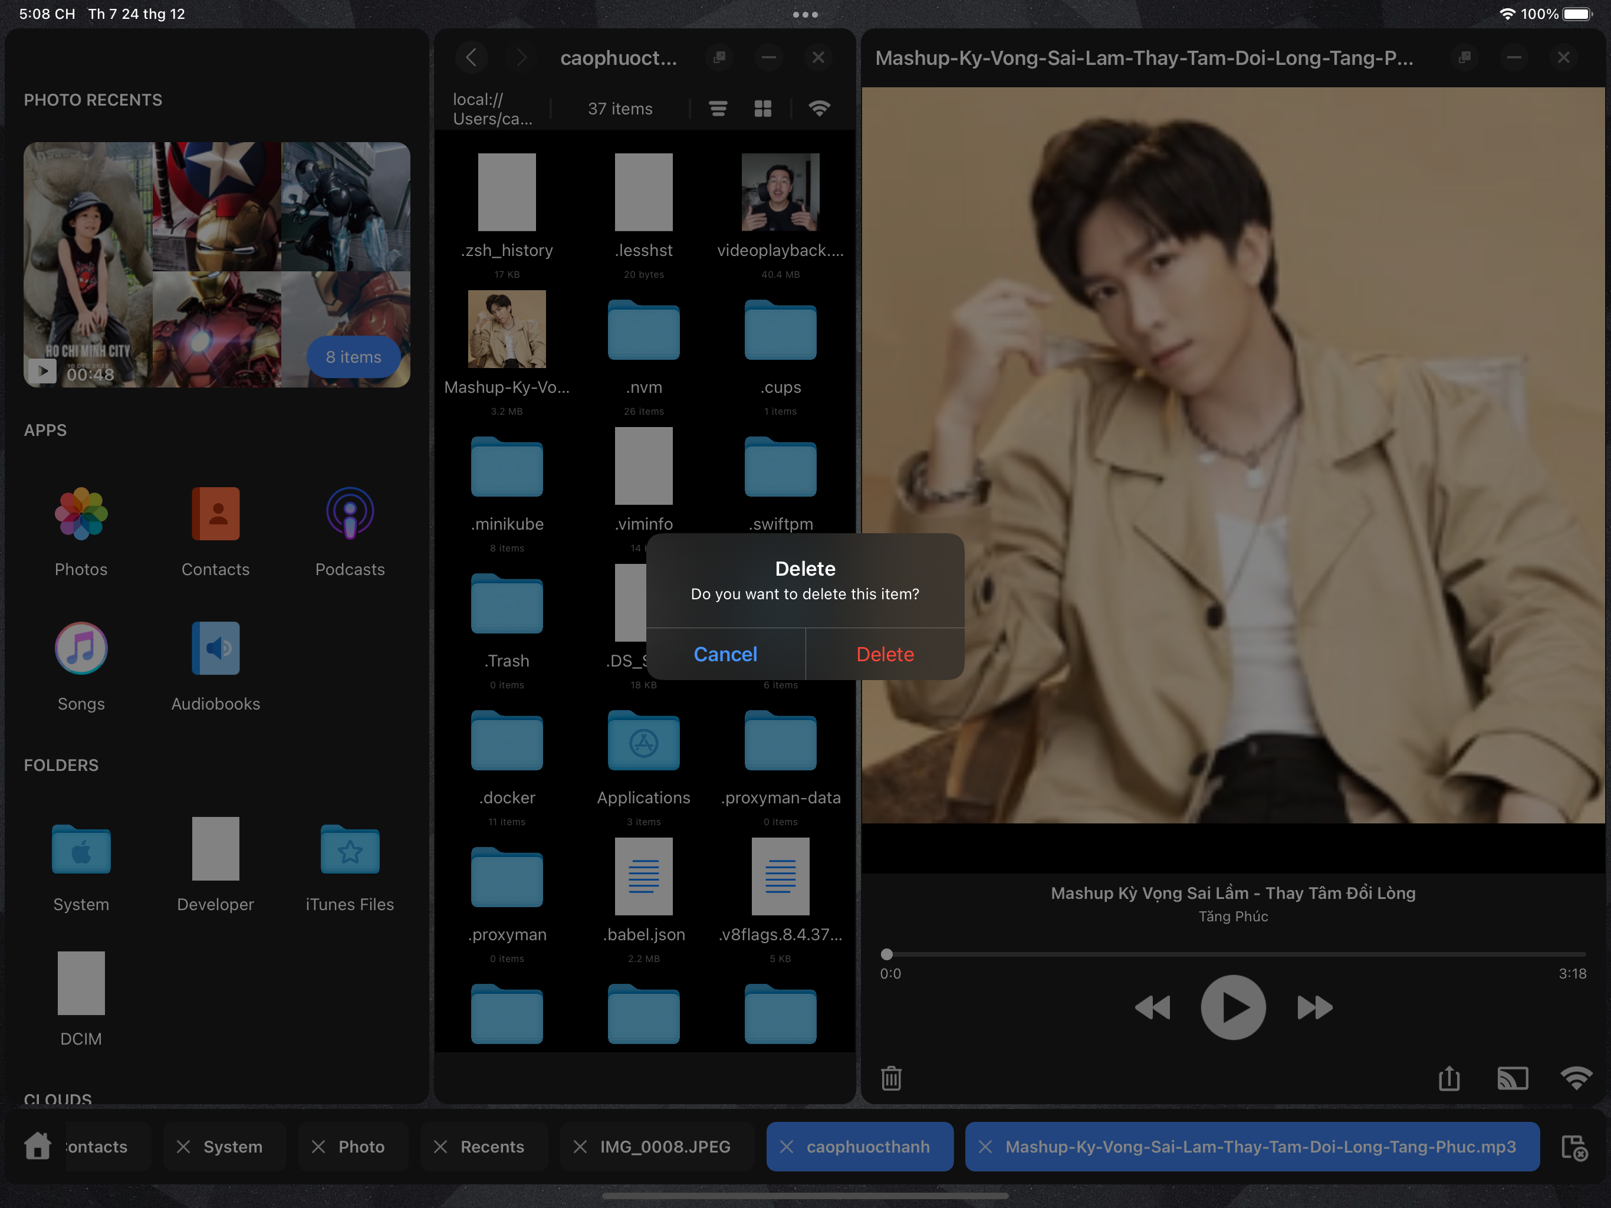Viewport: 1611px width, 1208px height.
Task: Open the multitasking three-dots menu at top
Action: coord(805,14)
